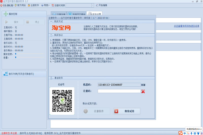Click 开始编辑 in the toolbar
203x135 pixels.
pos(101,5)
